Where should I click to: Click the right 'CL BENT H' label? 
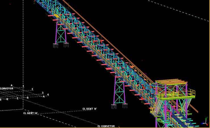pyautogui.click(x=90, y=109)
